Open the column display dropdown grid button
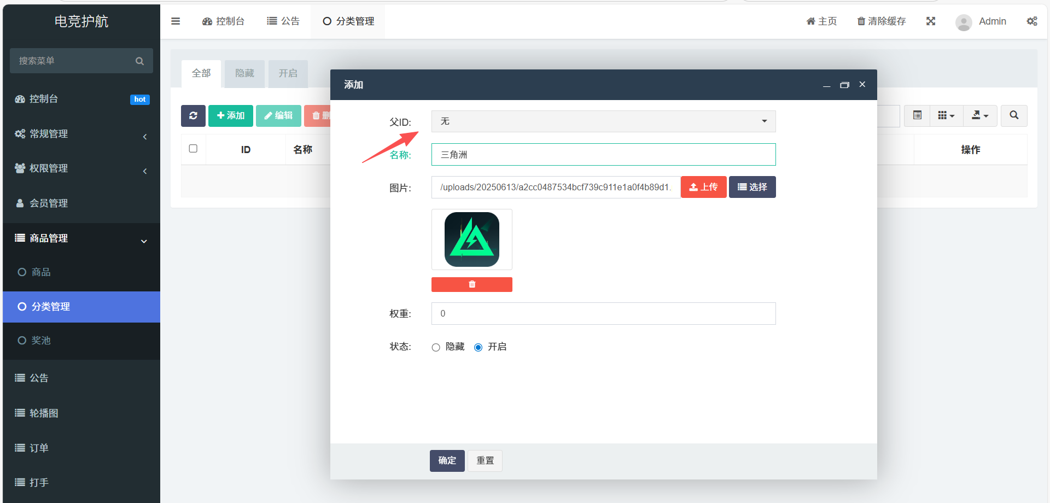1050x503 pixels. 946,115
